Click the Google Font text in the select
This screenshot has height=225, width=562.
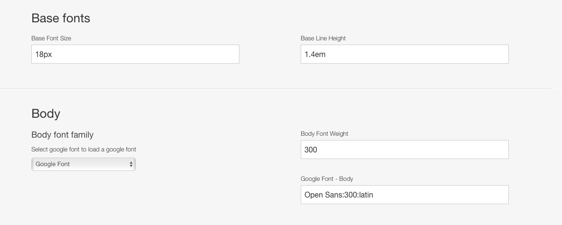(x=53, y=164)
